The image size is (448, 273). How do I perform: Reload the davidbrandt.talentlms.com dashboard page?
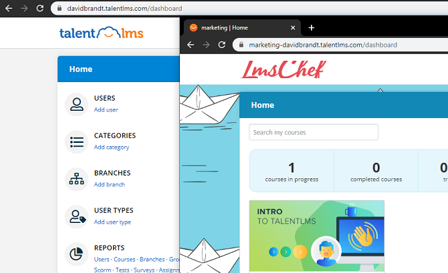pyautogui.click(x=40, y=8)
